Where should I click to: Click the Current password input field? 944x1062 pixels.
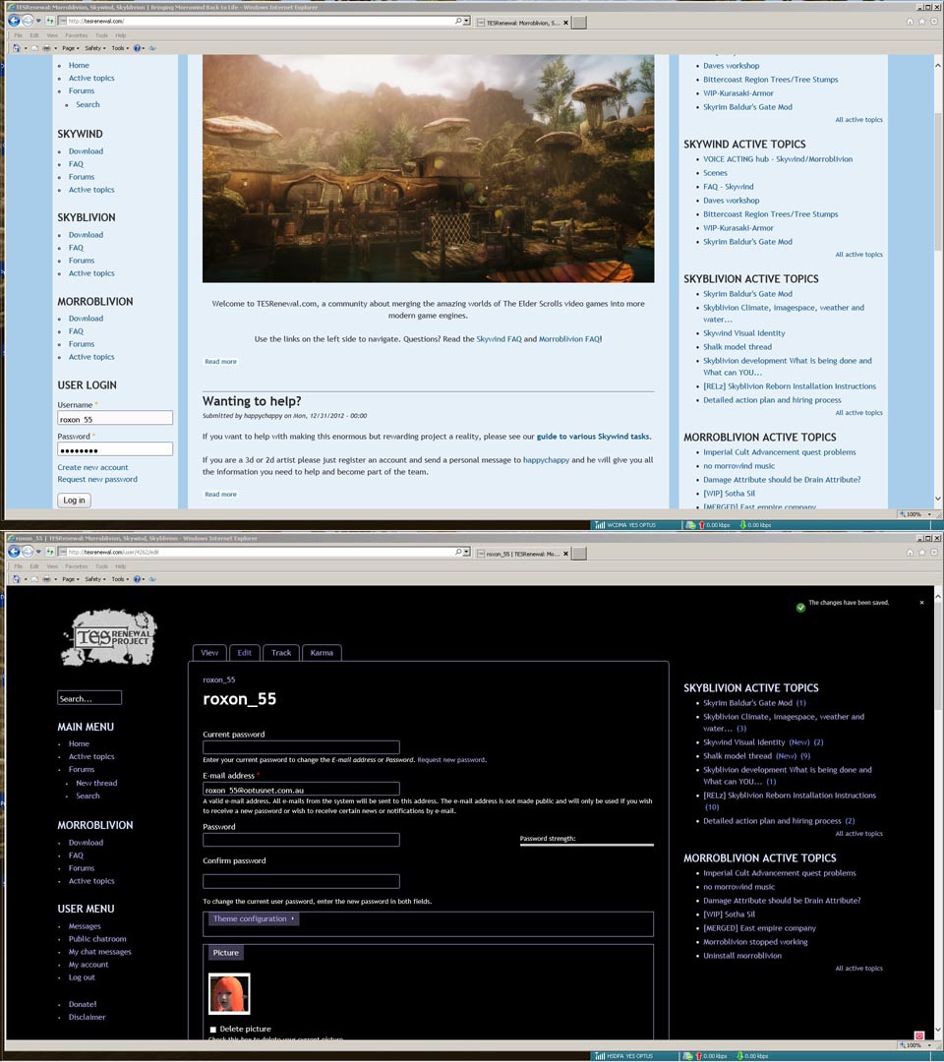coord(301,747)
